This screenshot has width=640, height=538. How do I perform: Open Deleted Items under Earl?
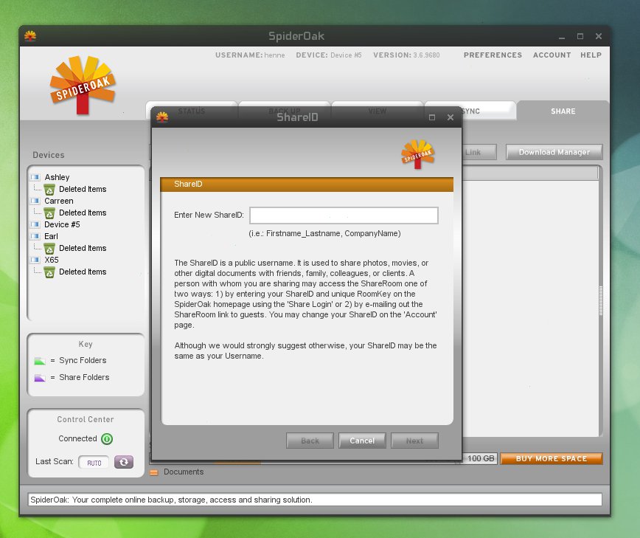pos(83,249)
